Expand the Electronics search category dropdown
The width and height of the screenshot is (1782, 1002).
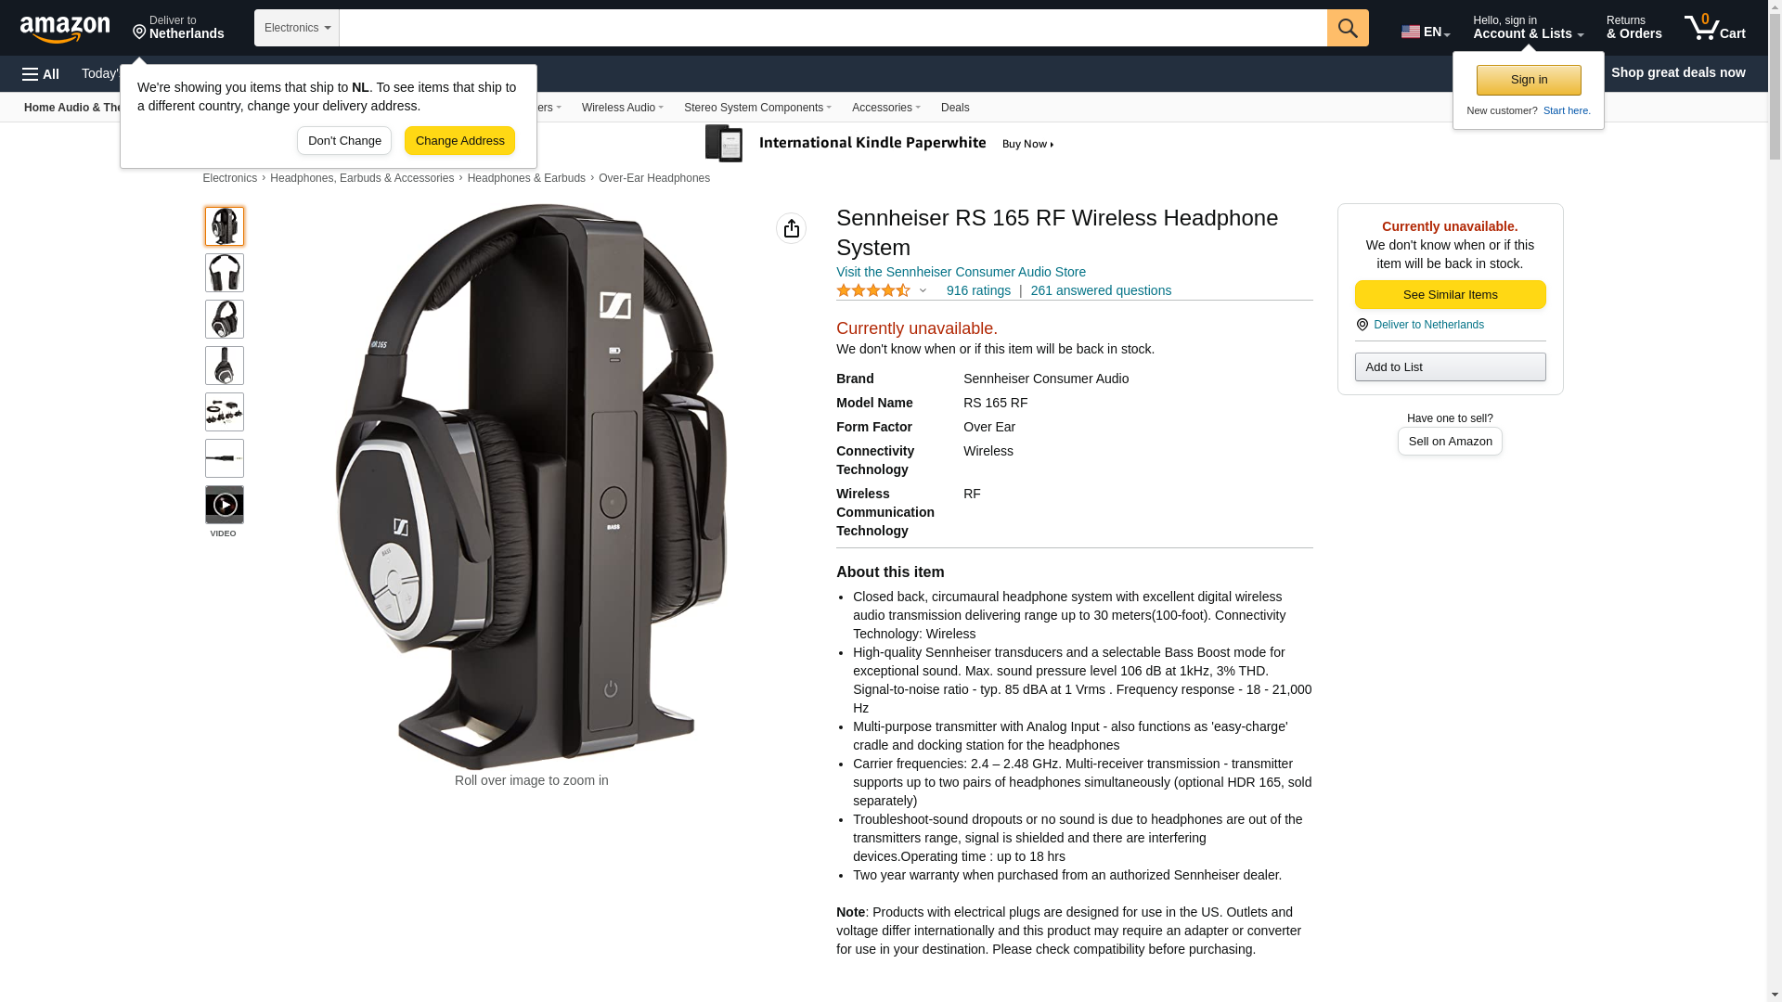pos(297,28)
